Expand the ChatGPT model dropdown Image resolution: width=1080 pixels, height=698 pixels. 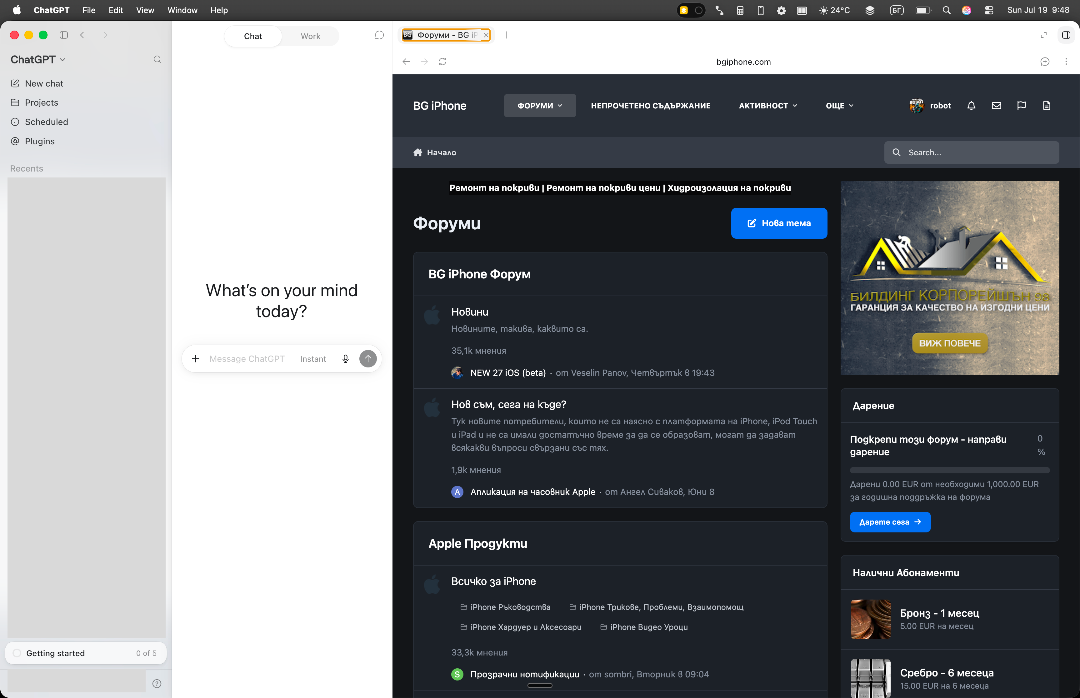[x=38, y=59]
